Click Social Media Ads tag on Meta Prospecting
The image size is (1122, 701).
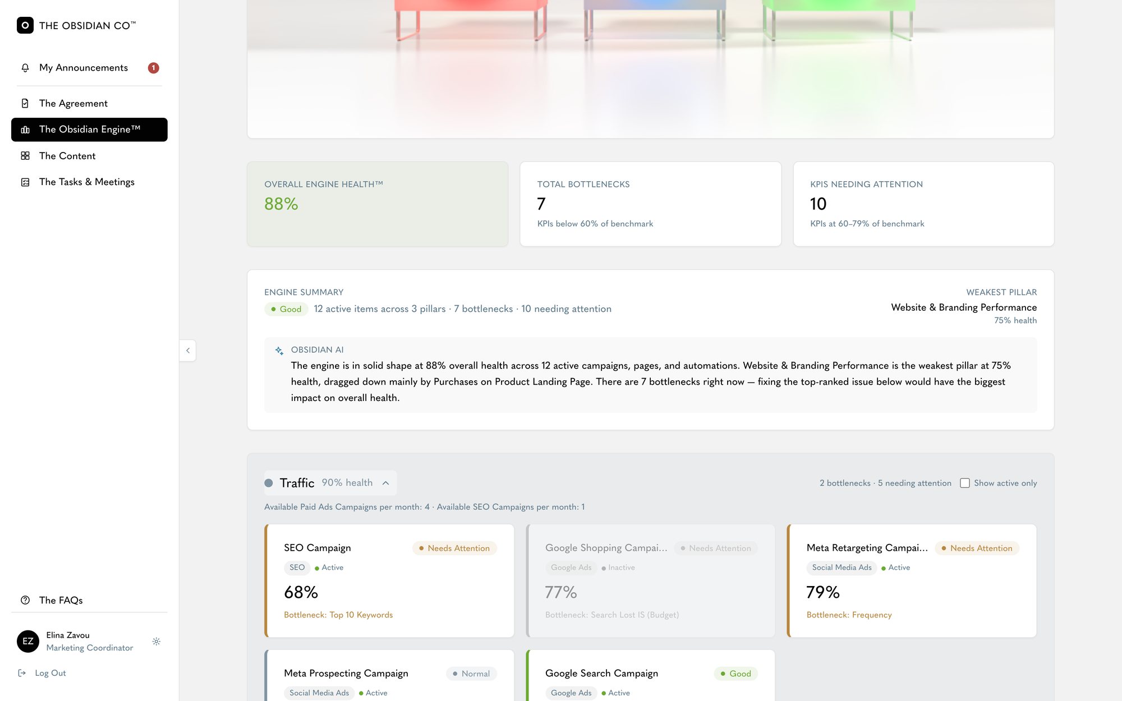(x=319, y=693)
